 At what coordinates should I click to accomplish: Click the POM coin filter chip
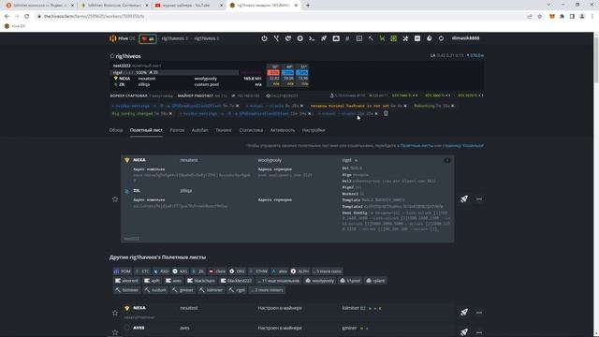click(123, 271)
